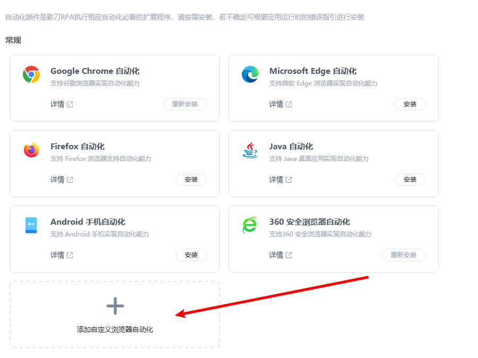478x358 pixels.
Task: Open details link for Firefox automation
Action: pyautogui.click(x=57, y=180)
